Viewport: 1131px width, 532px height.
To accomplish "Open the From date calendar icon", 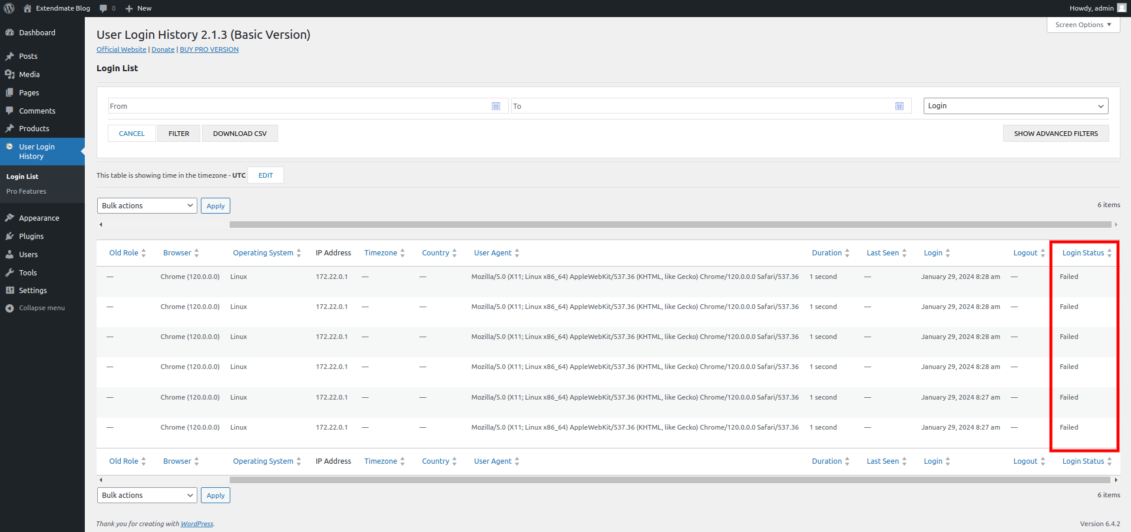I will click(x=496, y=106).
